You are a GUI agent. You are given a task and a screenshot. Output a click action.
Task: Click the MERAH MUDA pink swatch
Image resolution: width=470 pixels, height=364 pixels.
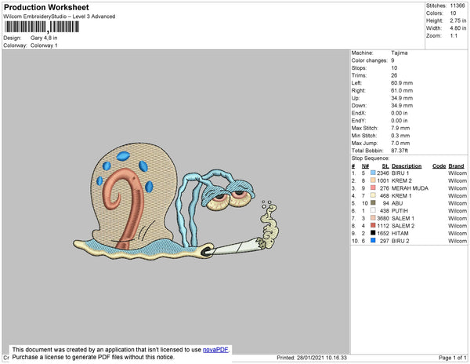coord(373,187)
